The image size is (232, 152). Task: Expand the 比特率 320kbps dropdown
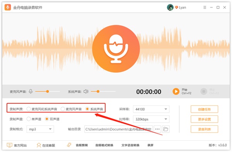pyautogui.click(x=151, y=119)
